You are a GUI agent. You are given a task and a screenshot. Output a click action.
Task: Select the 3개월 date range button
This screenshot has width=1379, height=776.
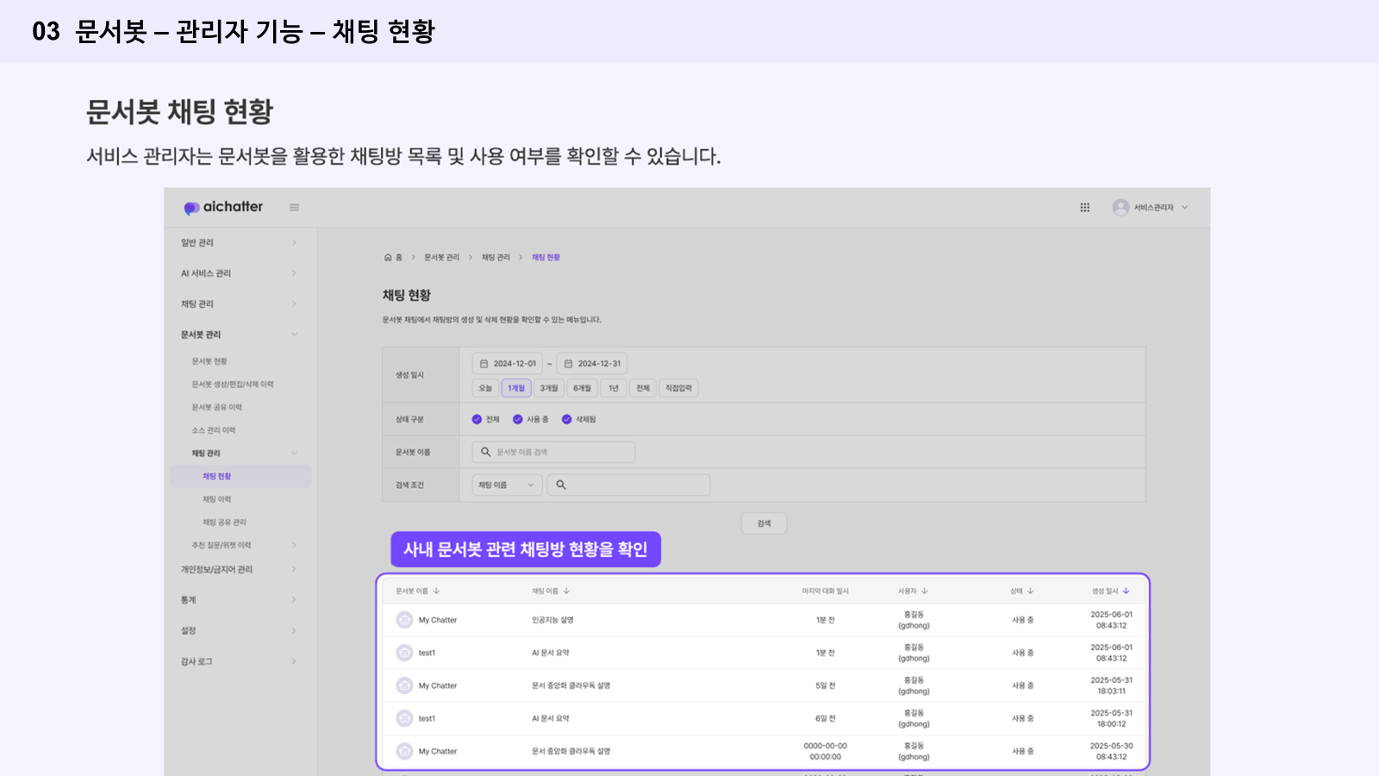[x=549, y=389]
